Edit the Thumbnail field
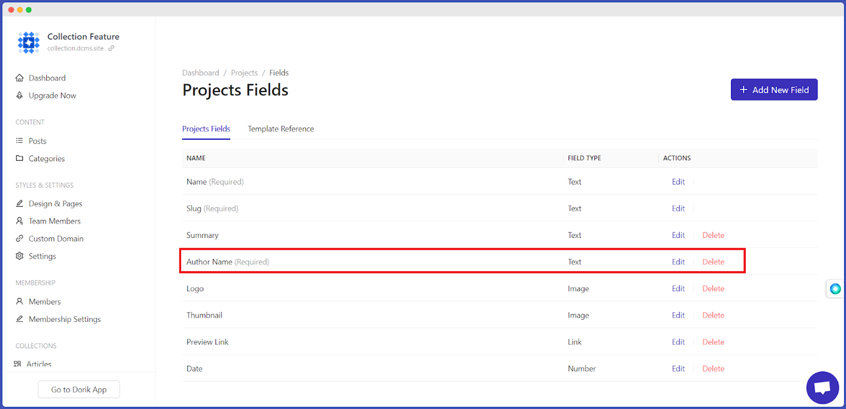846x409 pixels. 678,315
